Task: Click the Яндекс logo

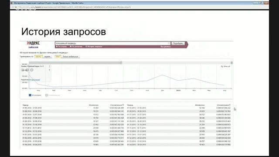Action: [33, 43]
